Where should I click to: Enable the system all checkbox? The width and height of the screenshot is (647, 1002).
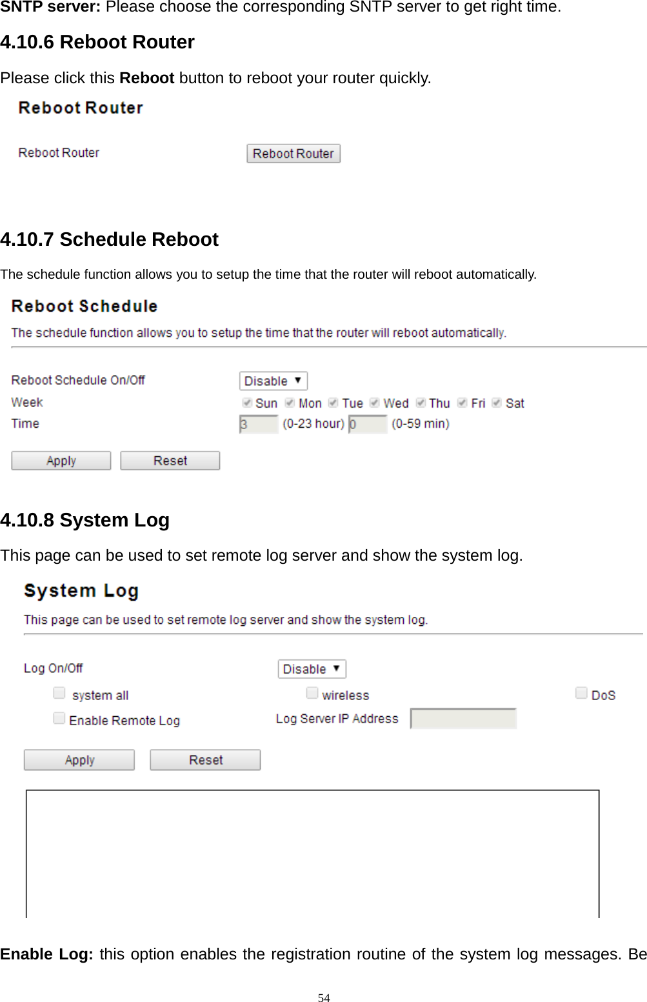[59, 693]
